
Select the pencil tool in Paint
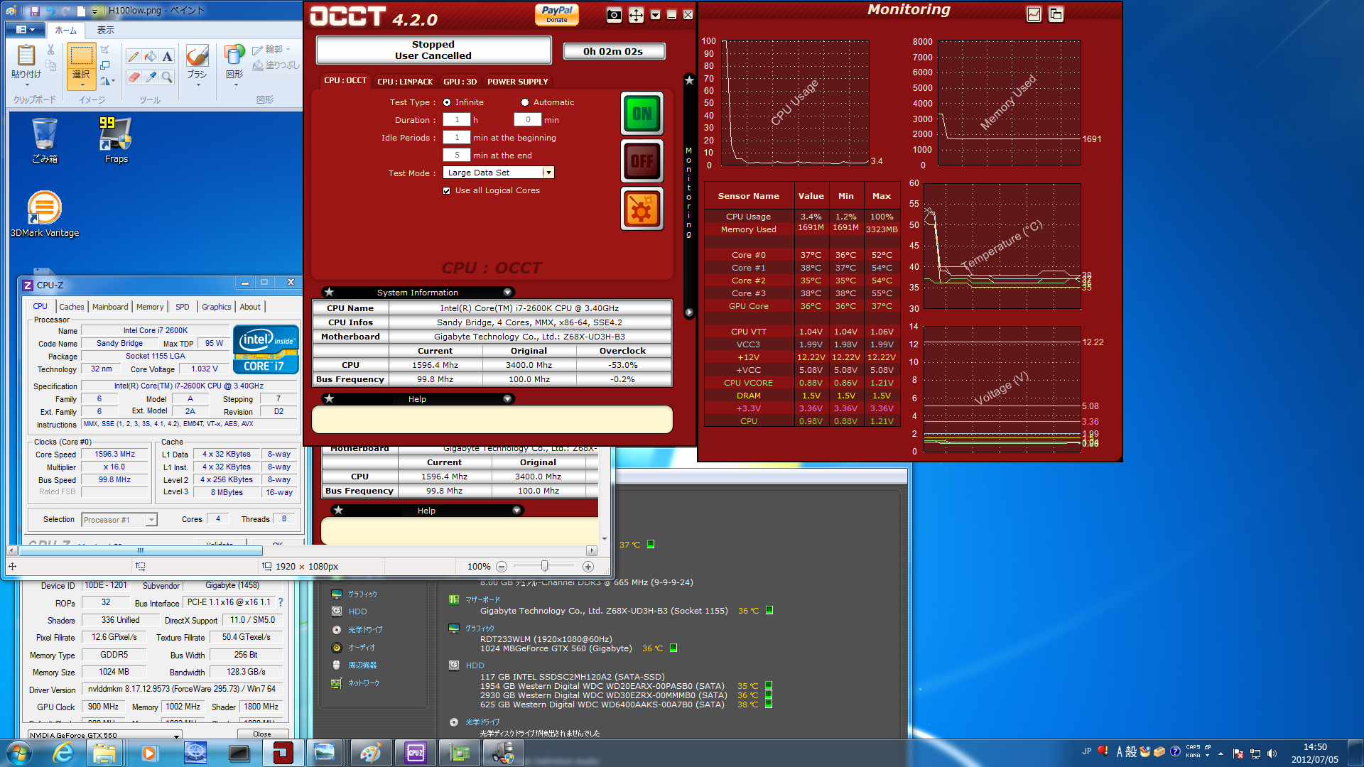pyautogui.click(x=134, y=57)
